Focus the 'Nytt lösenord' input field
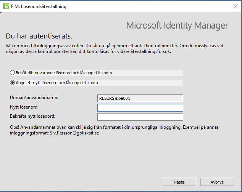The image size is (242, 192). pos(140,108)
